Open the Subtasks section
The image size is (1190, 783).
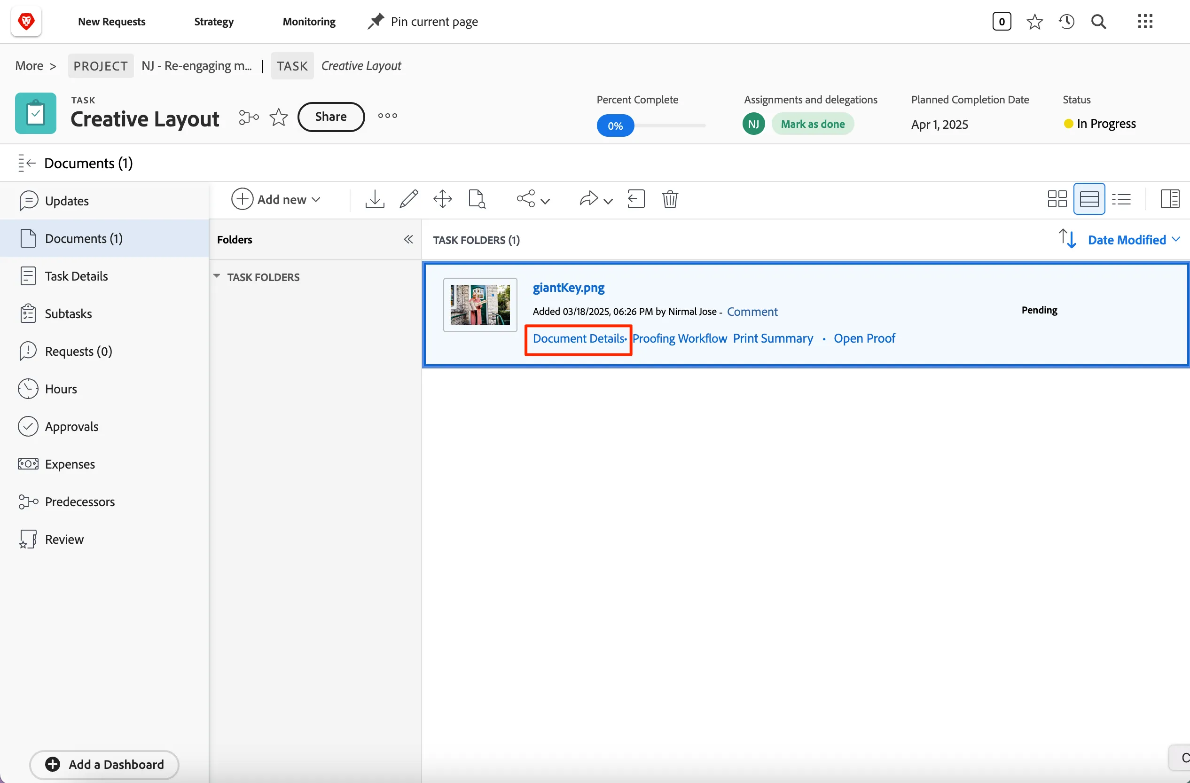point(104,313)
